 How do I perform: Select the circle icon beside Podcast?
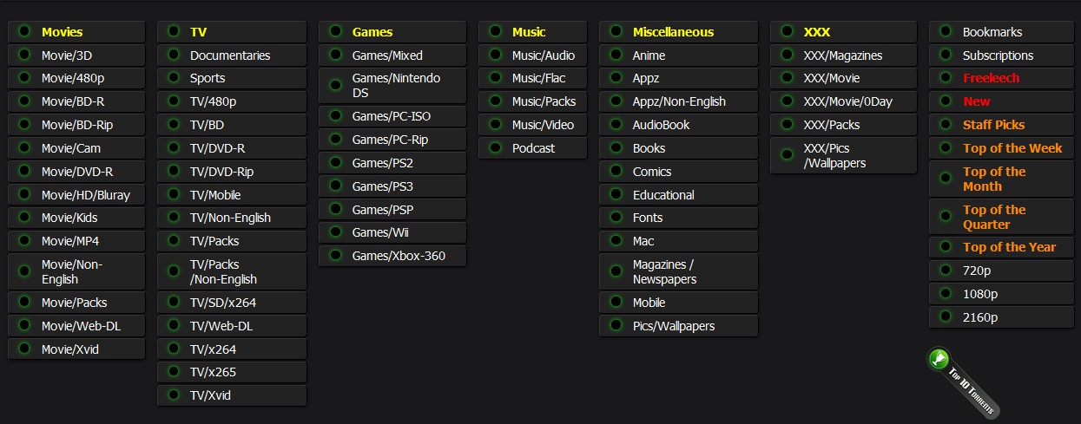coord(495,147)
